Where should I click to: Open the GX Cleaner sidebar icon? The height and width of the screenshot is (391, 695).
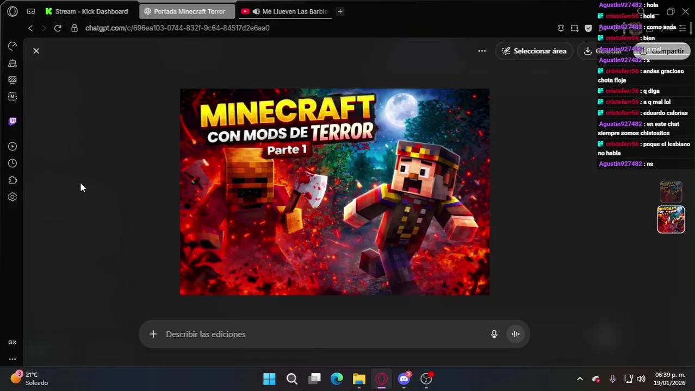pos(13,63)
